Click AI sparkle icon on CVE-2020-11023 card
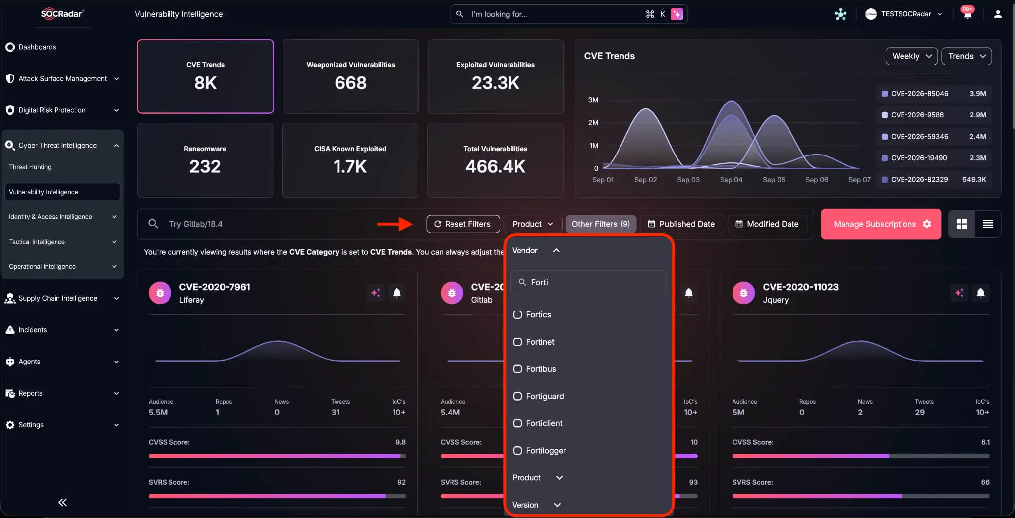The image size is (1015, 518). [x=959, y=293]
